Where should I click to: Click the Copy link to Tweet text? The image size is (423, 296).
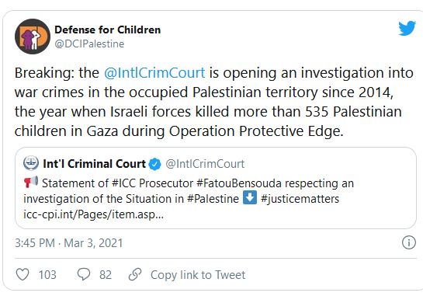click(198, 275)
